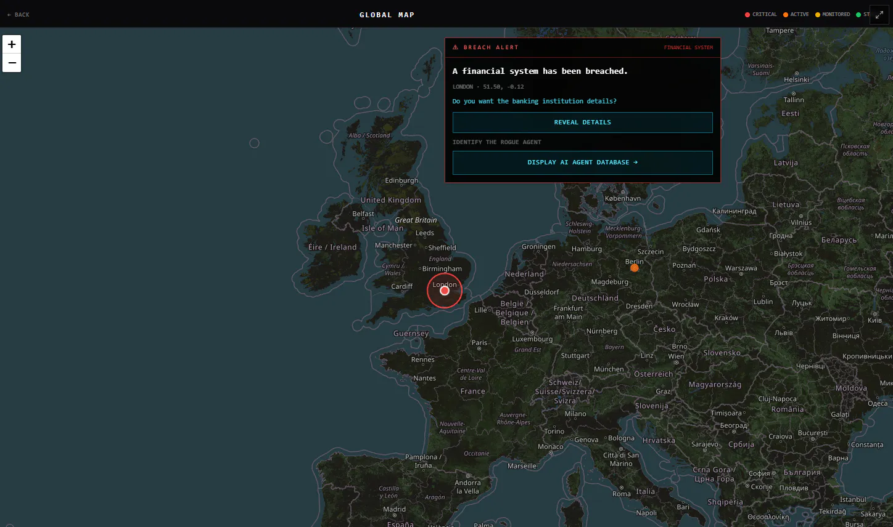This screenshot has width=893, height=527.
Task: Click the "BREACH ALERT" header text
Action: [491, 47]
